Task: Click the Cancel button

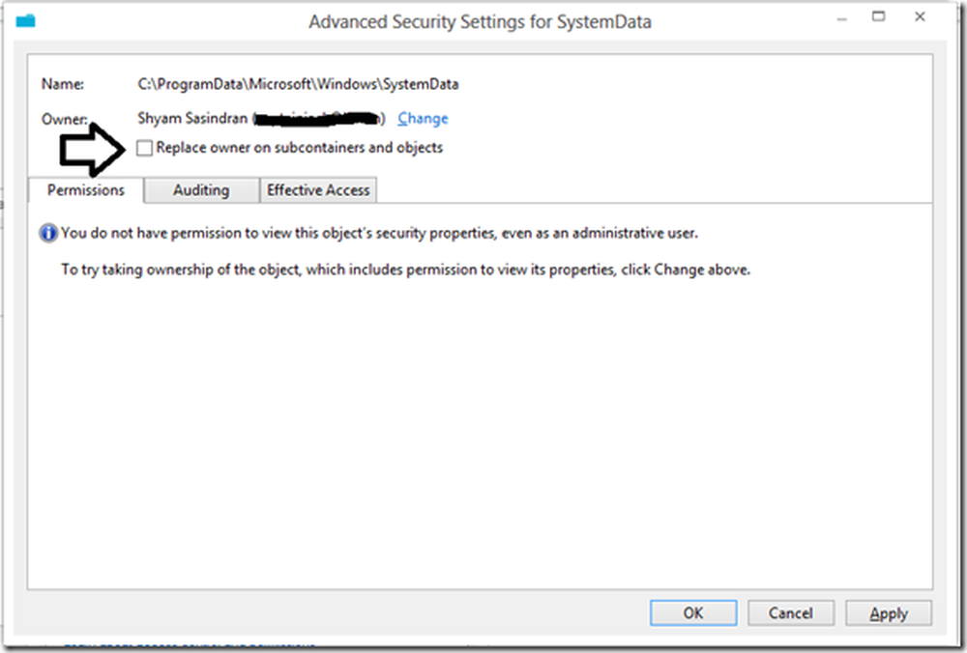Action: click(x=790, y=612)
